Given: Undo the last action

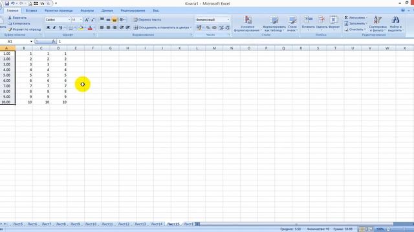Looking at the screenshot, I should tap(13, 4).
